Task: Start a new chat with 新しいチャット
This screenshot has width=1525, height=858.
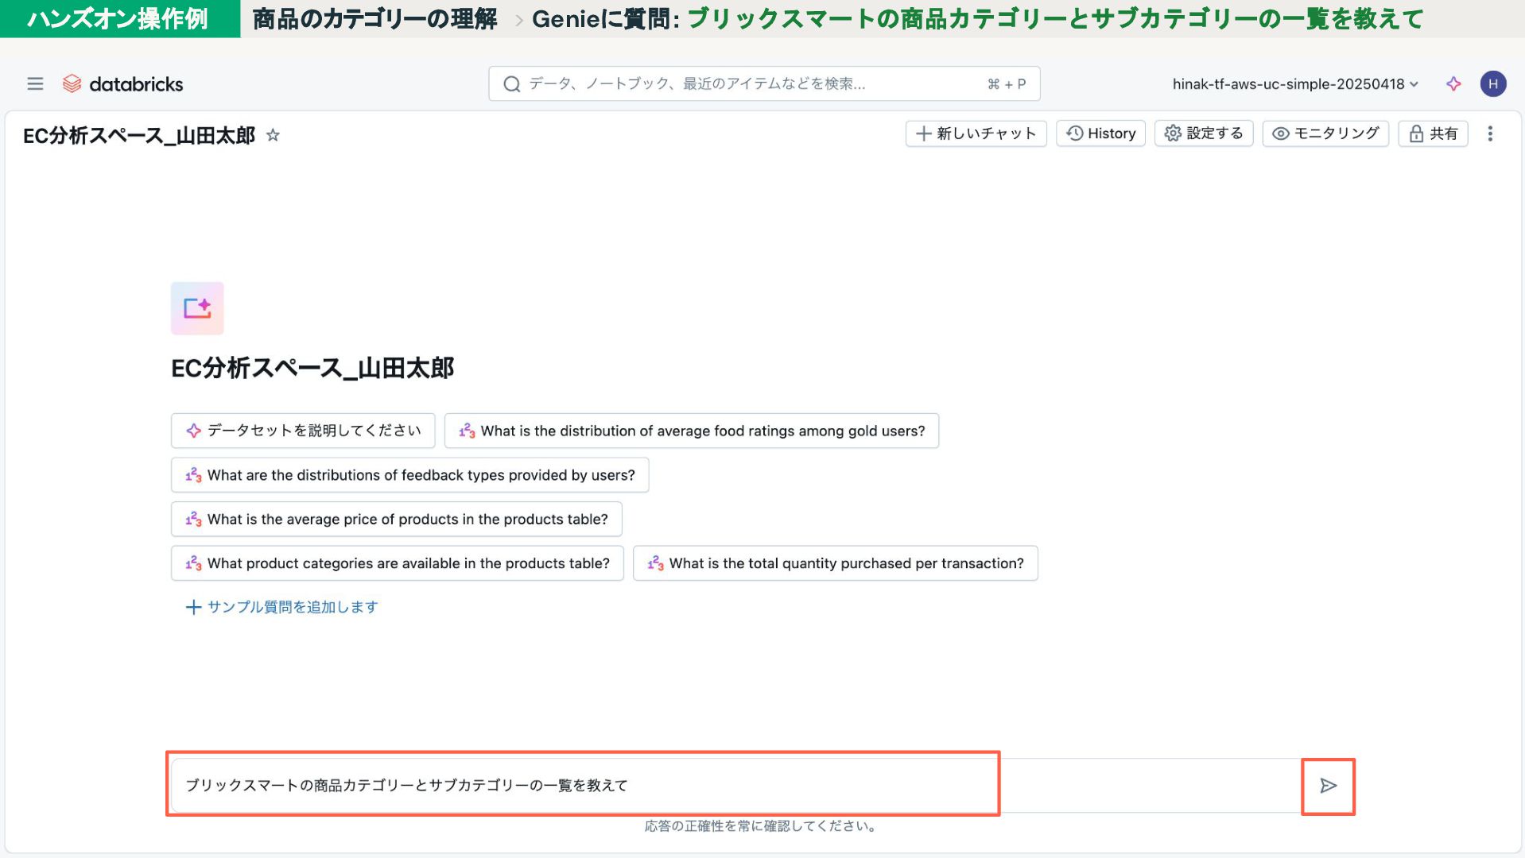Action: [976, 133]
